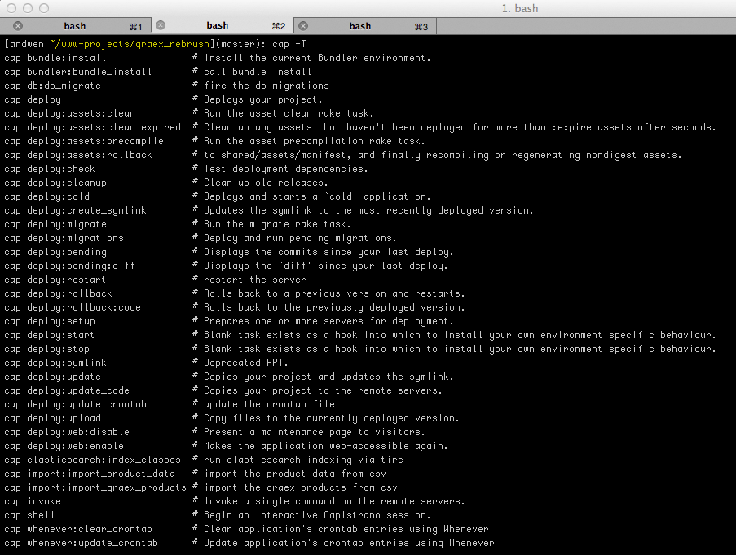
Task: Click the cap invoke line
Action: click(x=33, y=500)
